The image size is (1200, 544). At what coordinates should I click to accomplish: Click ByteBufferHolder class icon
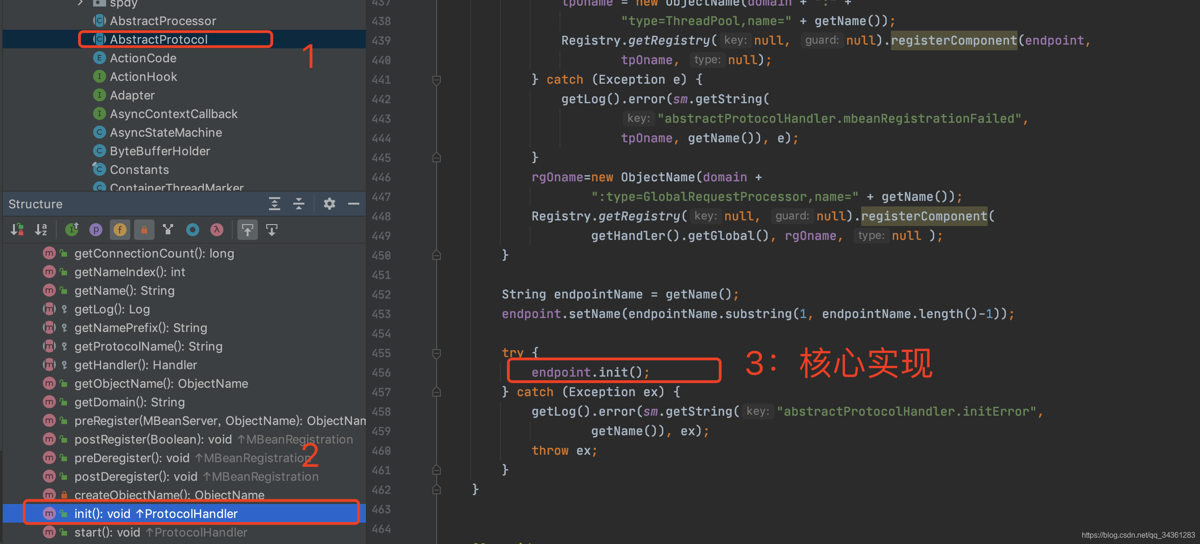point(99,151)
